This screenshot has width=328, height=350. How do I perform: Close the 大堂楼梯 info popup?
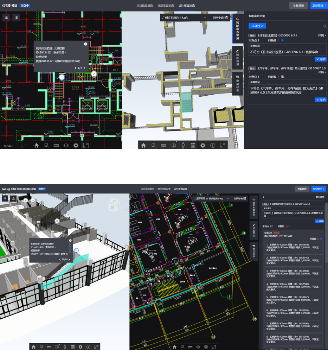point(85,44)
